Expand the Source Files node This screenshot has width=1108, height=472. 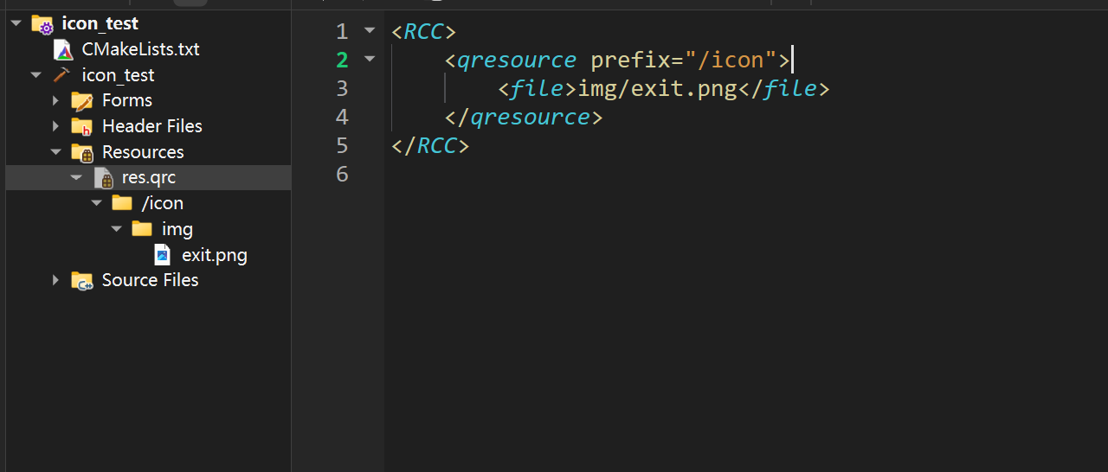tap(55, 280)
